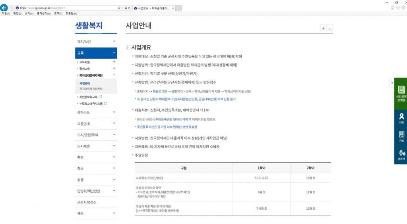The width and height of the screenshot is (407, 224).
Task: Click the 시민 person icon
Action: (401, 119)
